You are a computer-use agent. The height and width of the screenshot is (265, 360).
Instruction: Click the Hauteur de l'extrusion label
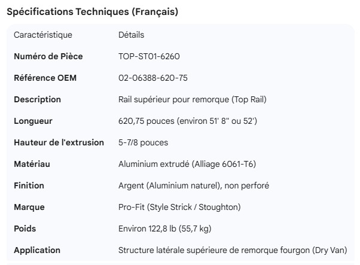click(x=59, y=143)
